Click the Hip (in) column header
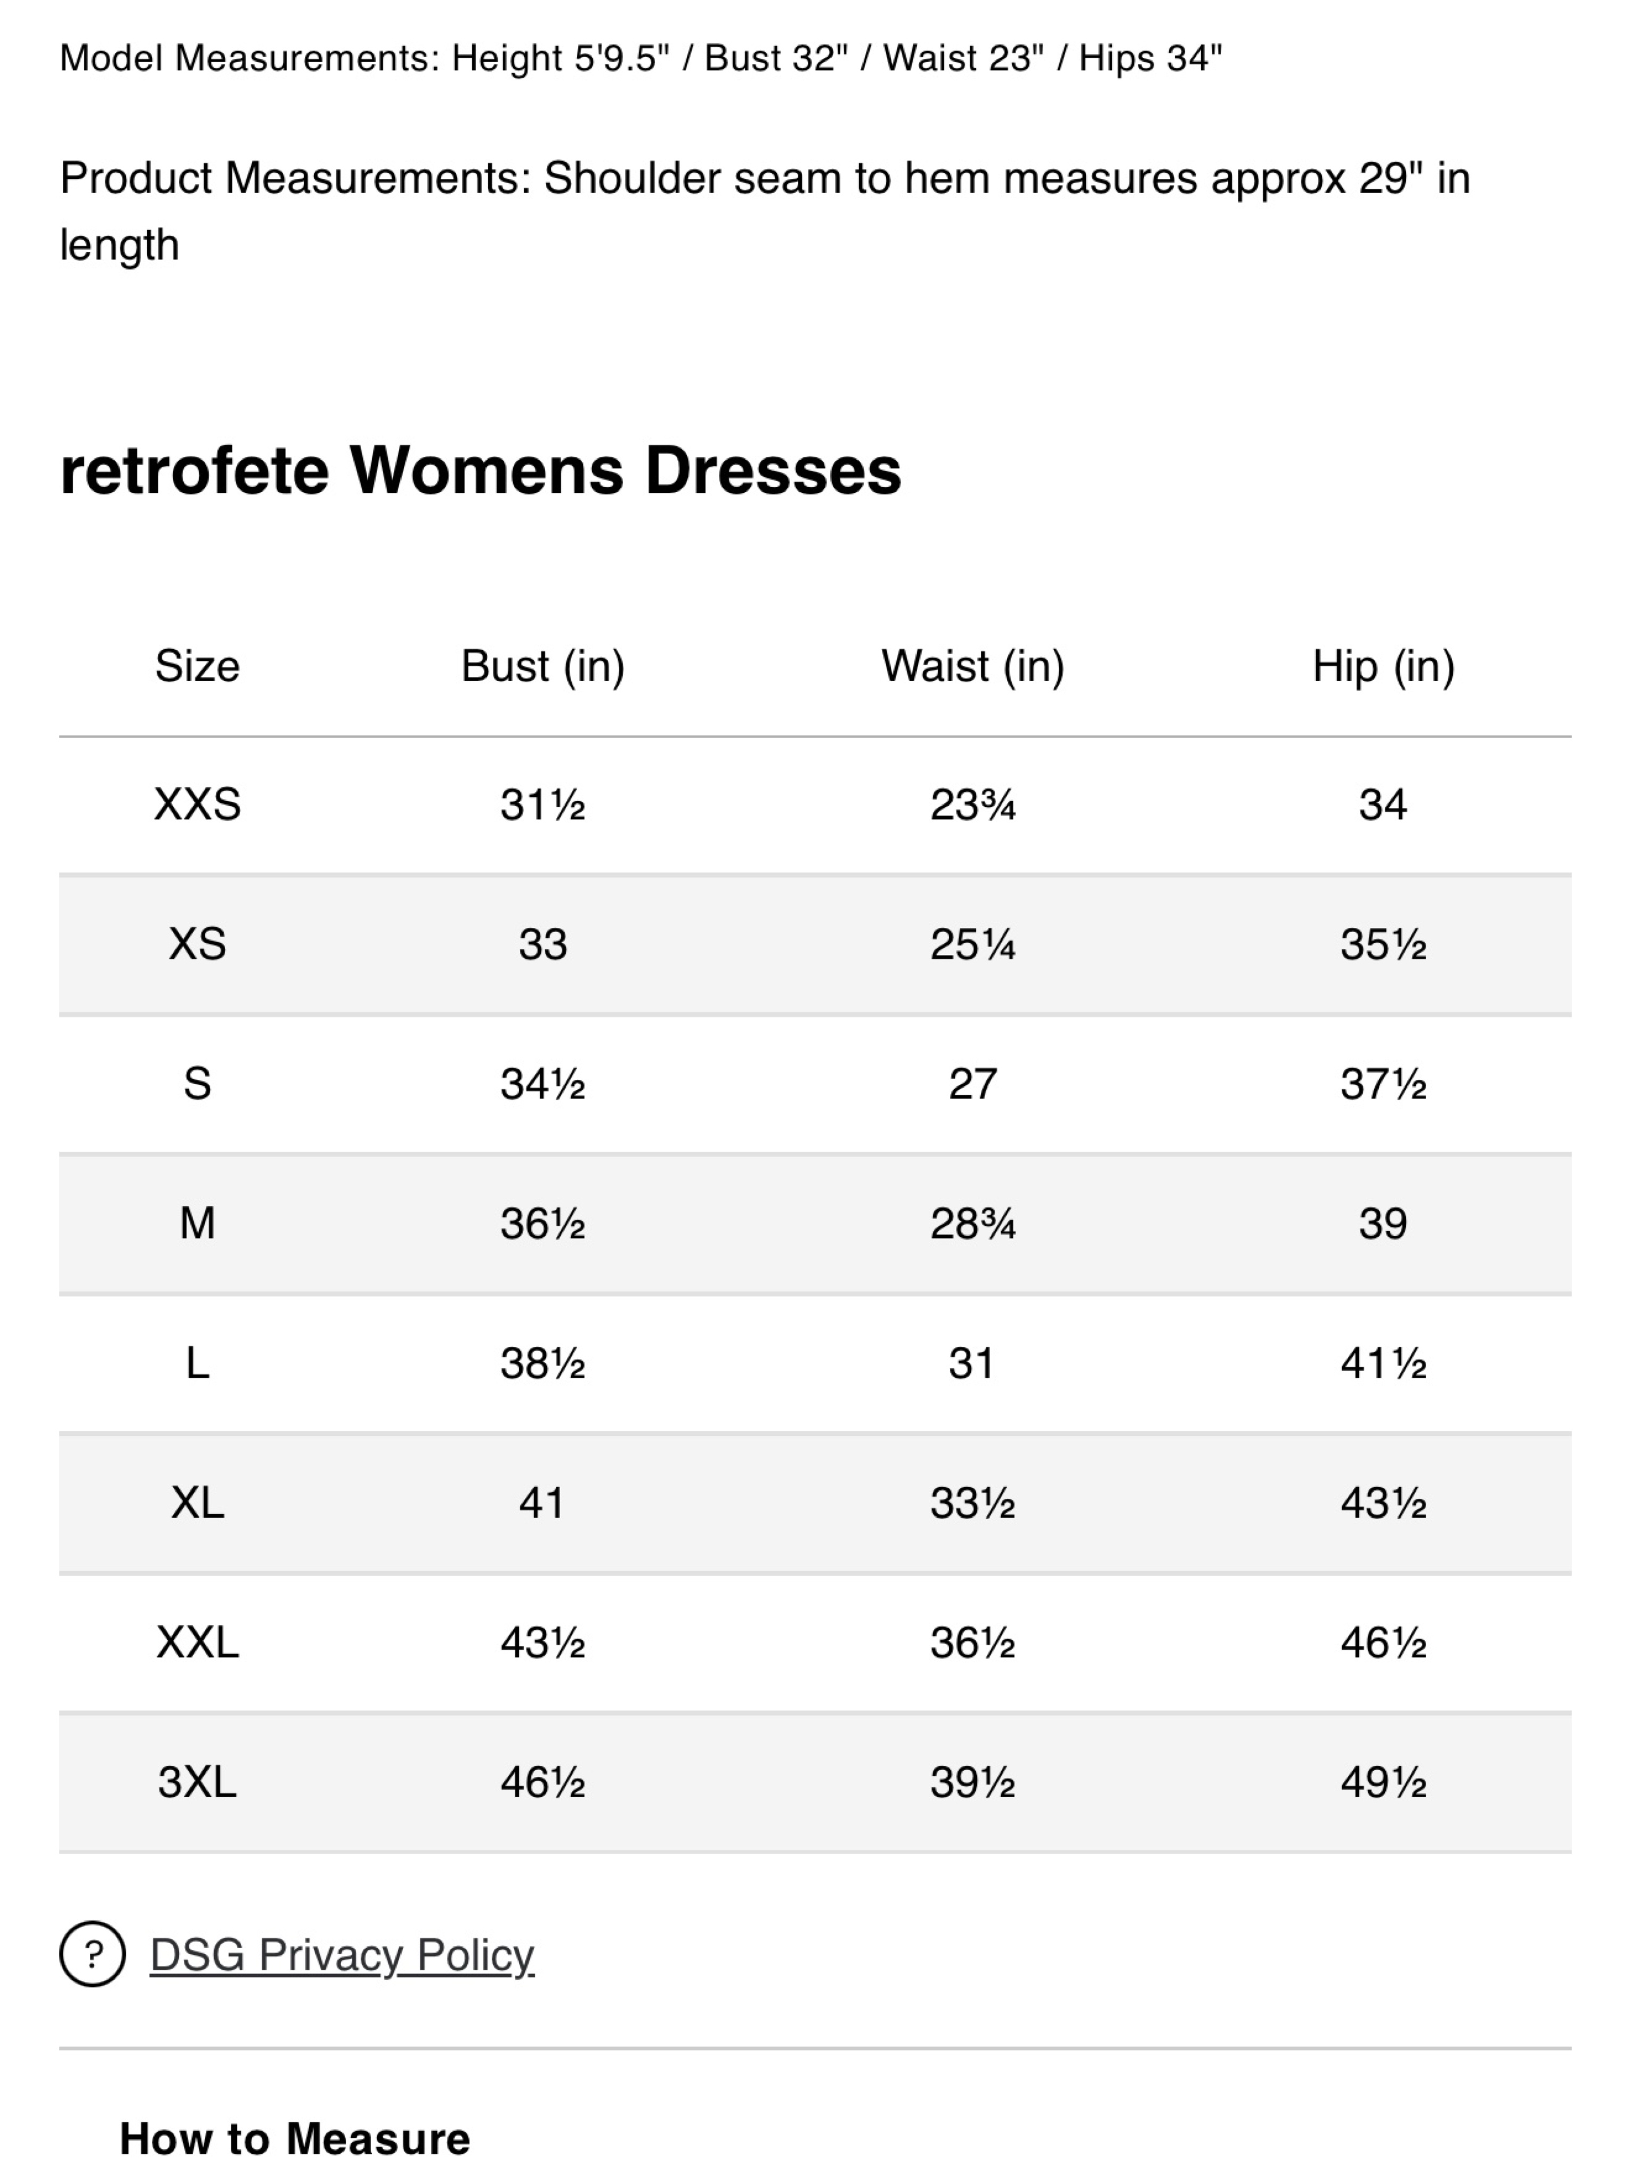Image resolution: width=1631 pixels, height=2183 pixels. [x=1383, y=666]
